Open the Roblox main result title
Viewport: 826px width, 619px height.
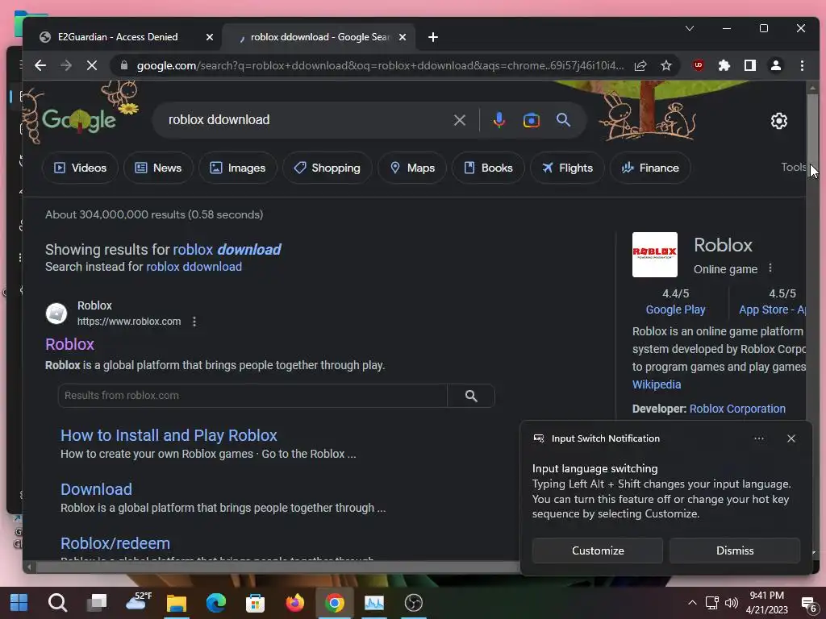pos(69,344)
